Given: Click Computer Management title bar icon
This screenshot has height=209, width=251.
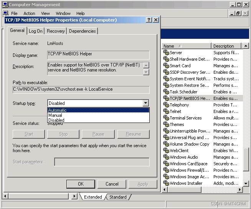Looking at the screenshot, I should (5, 5).
